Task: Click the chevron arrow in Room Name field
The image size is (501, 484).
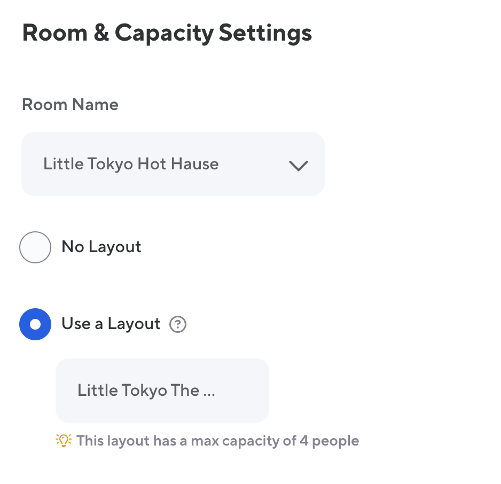Action: pos(298,165)
